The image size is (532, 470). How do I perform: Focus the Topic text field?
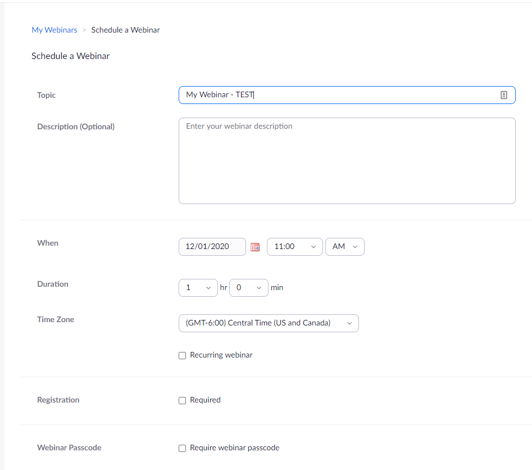click(x=337, y=95)
